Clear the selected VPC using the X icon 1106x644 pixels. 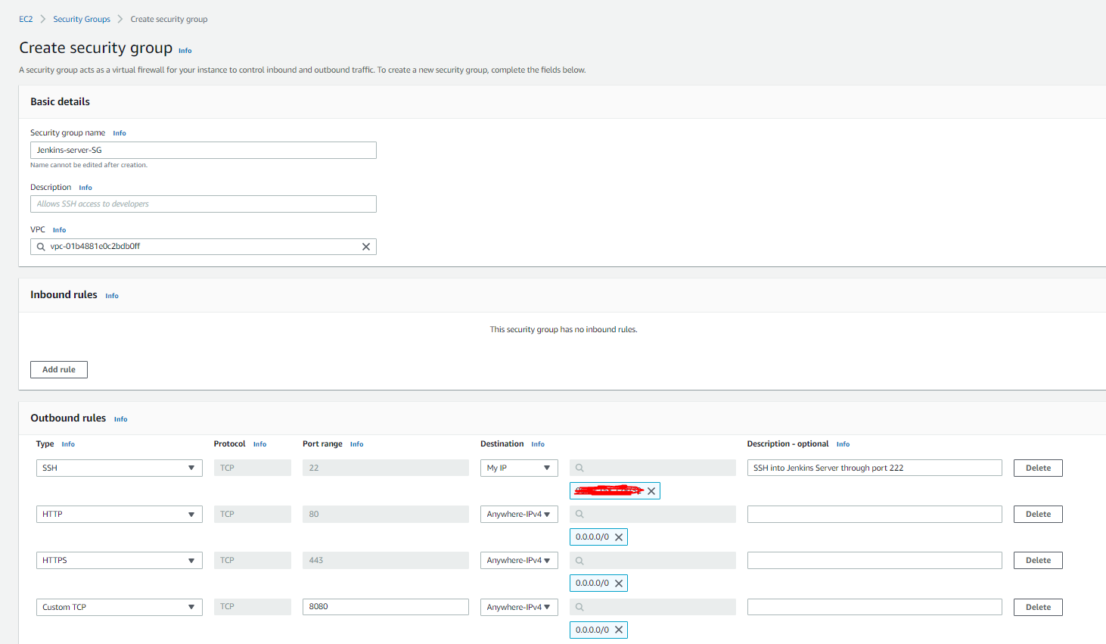coord(366,247)
